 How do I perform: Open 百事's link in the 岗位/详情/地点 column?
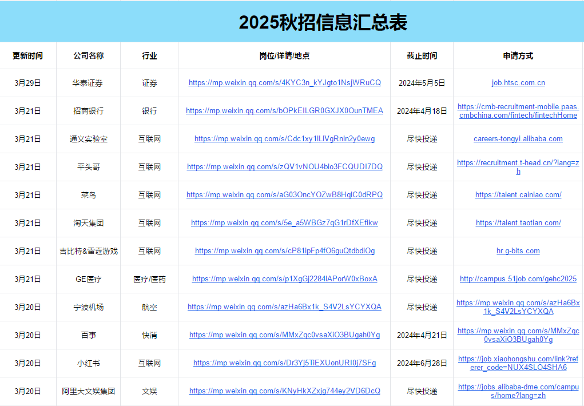pyautogui.click(x=284, y=335)
